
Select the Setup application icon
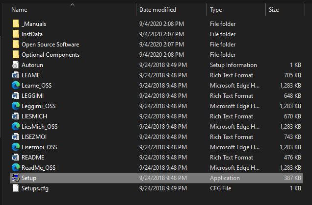[x=16, y=178]
